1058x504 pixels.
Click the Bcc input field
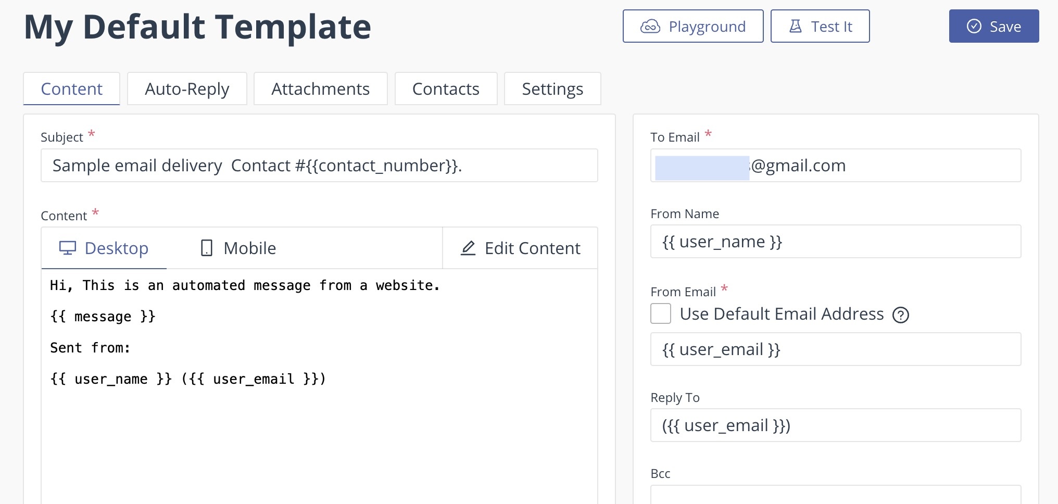[835, 495]
